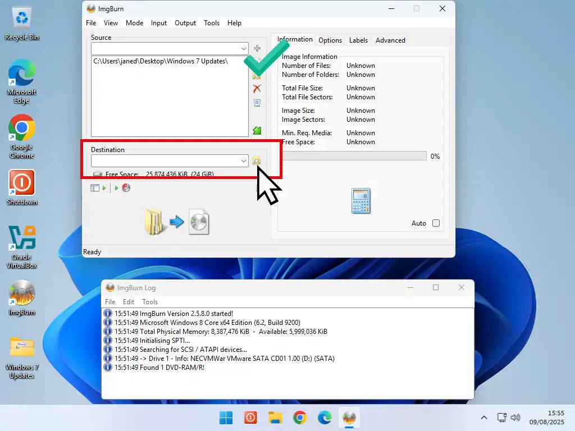The height and width of the screenshot is (431, 575).
Task: Click the red X remove-source icon
Action: (257, 89)
